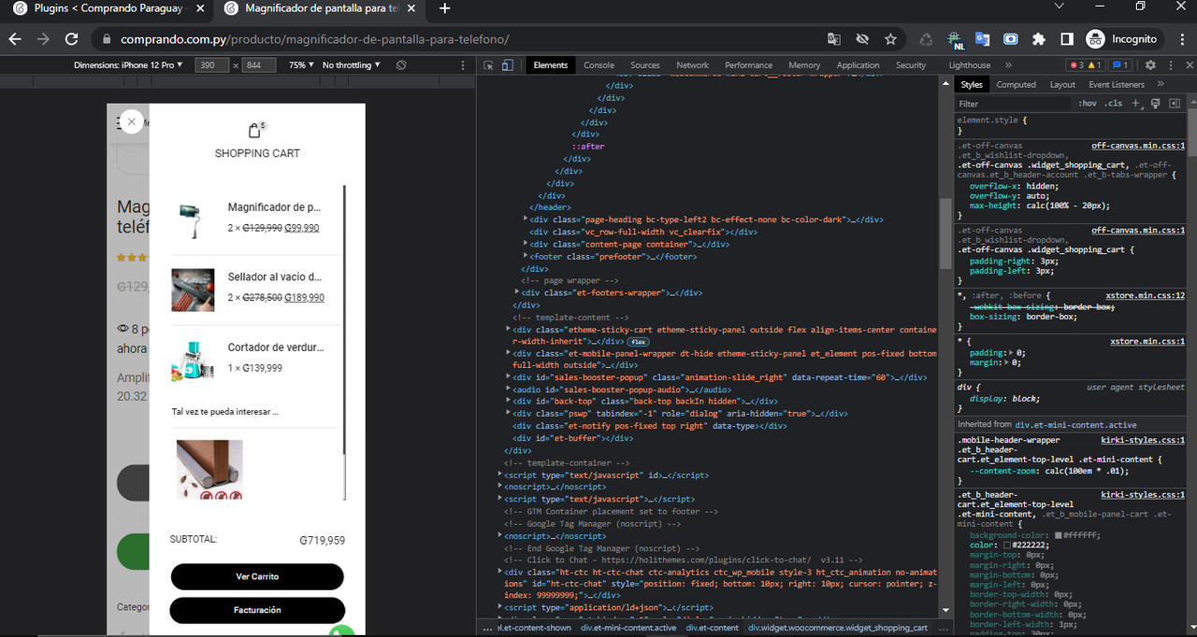Click the flex badge in Elements tree
This screenshot has height=637, width=1197.
639,342
